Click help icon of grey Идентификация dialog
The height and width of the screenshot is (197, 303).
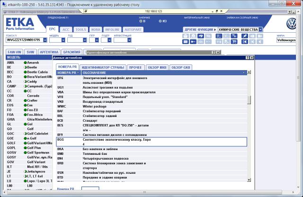214,53
